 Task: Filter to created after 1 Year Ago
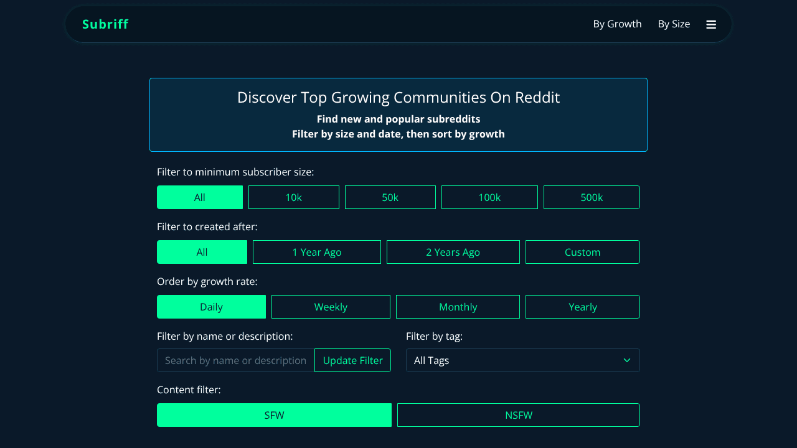point(317,252)
